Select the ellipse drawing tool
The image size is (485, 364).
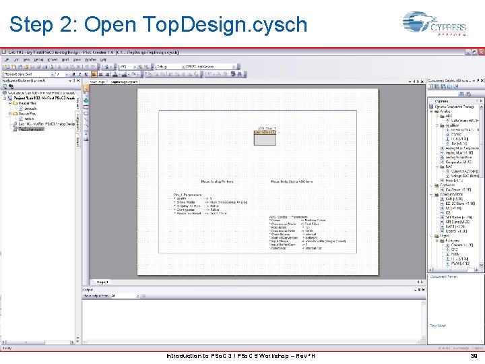(86, 113)
